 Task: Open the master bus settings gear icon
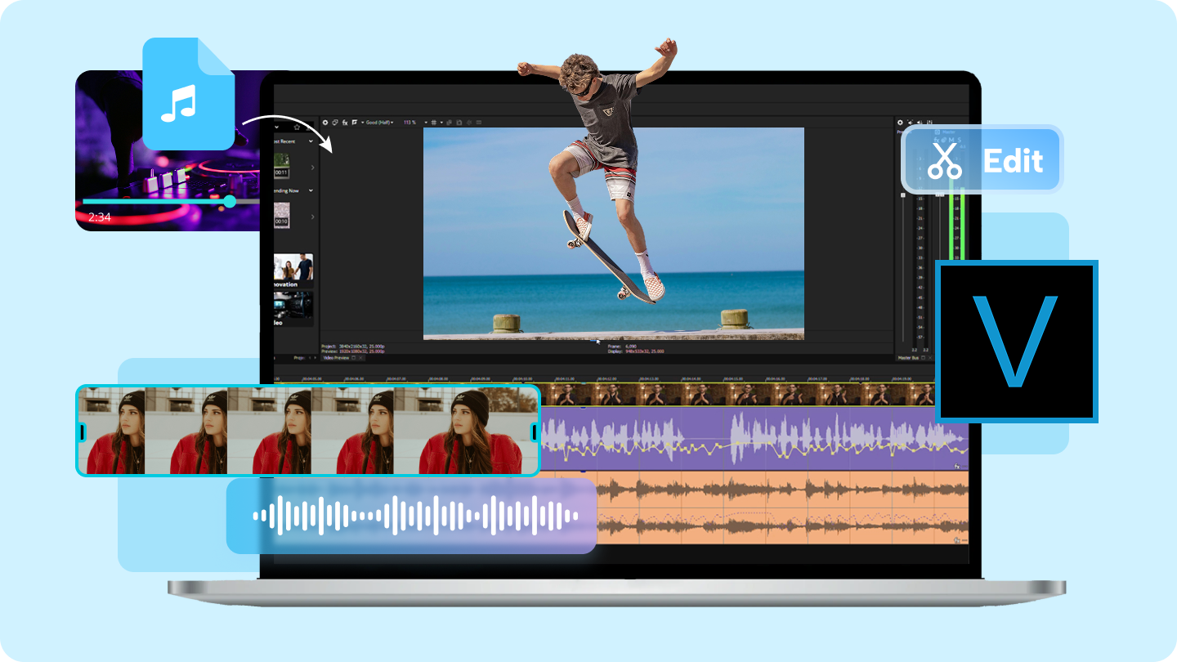pos(900,123)
